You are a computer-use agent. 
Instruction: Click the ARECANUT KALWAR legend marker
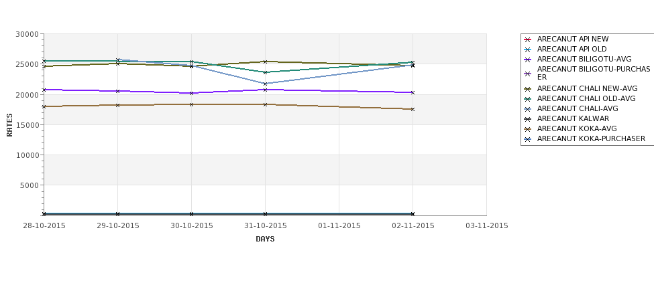[x=528, y=119]
